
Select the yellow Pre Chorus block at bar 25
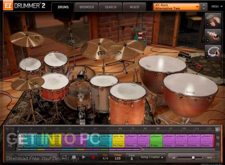[55, 141]
